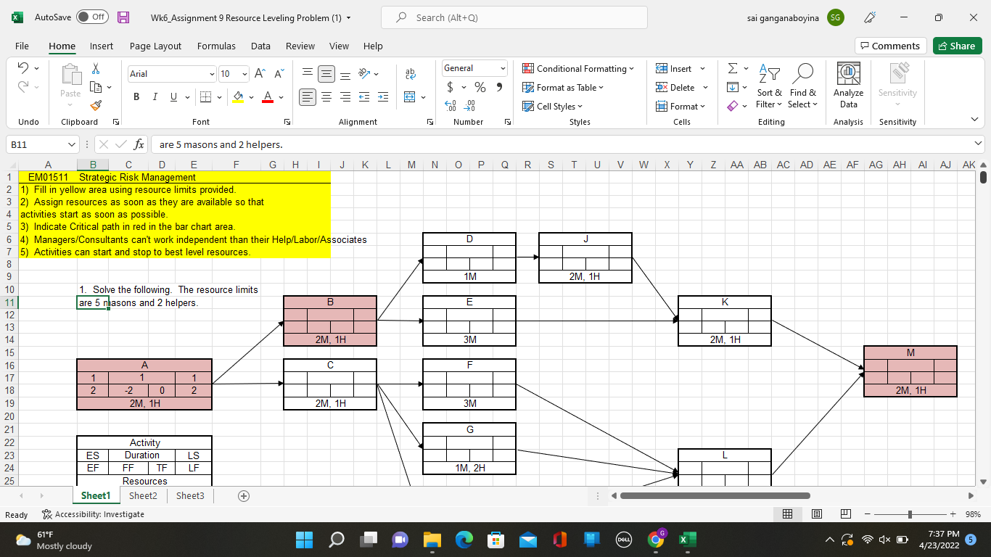Open the Page Layout tab
Image resolution: width=991 pixels, height=557 pixels.
(x=155, y=46)
